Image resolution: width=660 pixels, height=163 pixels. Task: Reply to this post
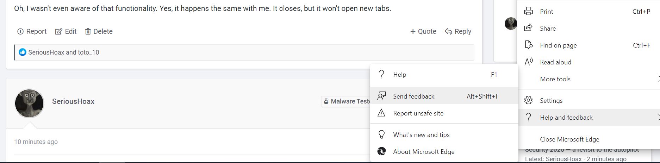(458, 31)
